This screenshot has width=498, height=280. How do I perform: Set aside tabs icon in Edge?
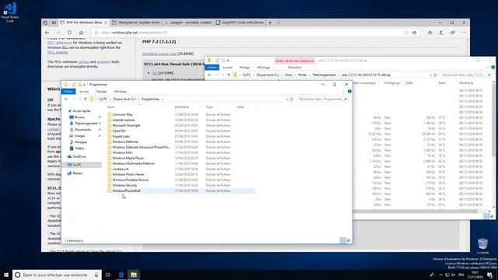54,23
